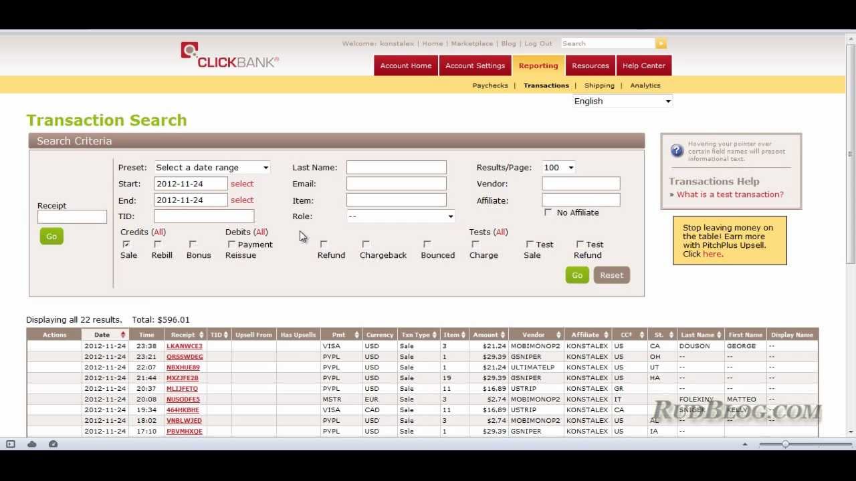Open Marketplace link in header
Screen dimensions: 856x481
[472, 43]
